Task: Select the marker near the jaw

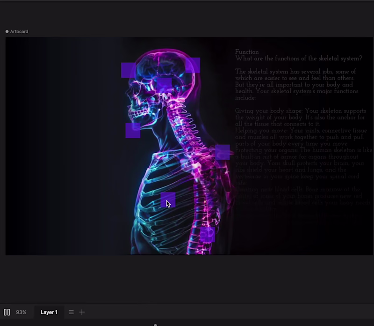Action: [x=132, y=132]
